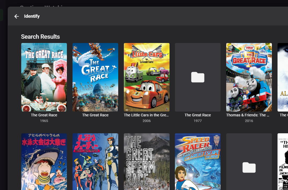Click the Identify dialog title
The image size is (288, 190).
(x=32, y=16)
